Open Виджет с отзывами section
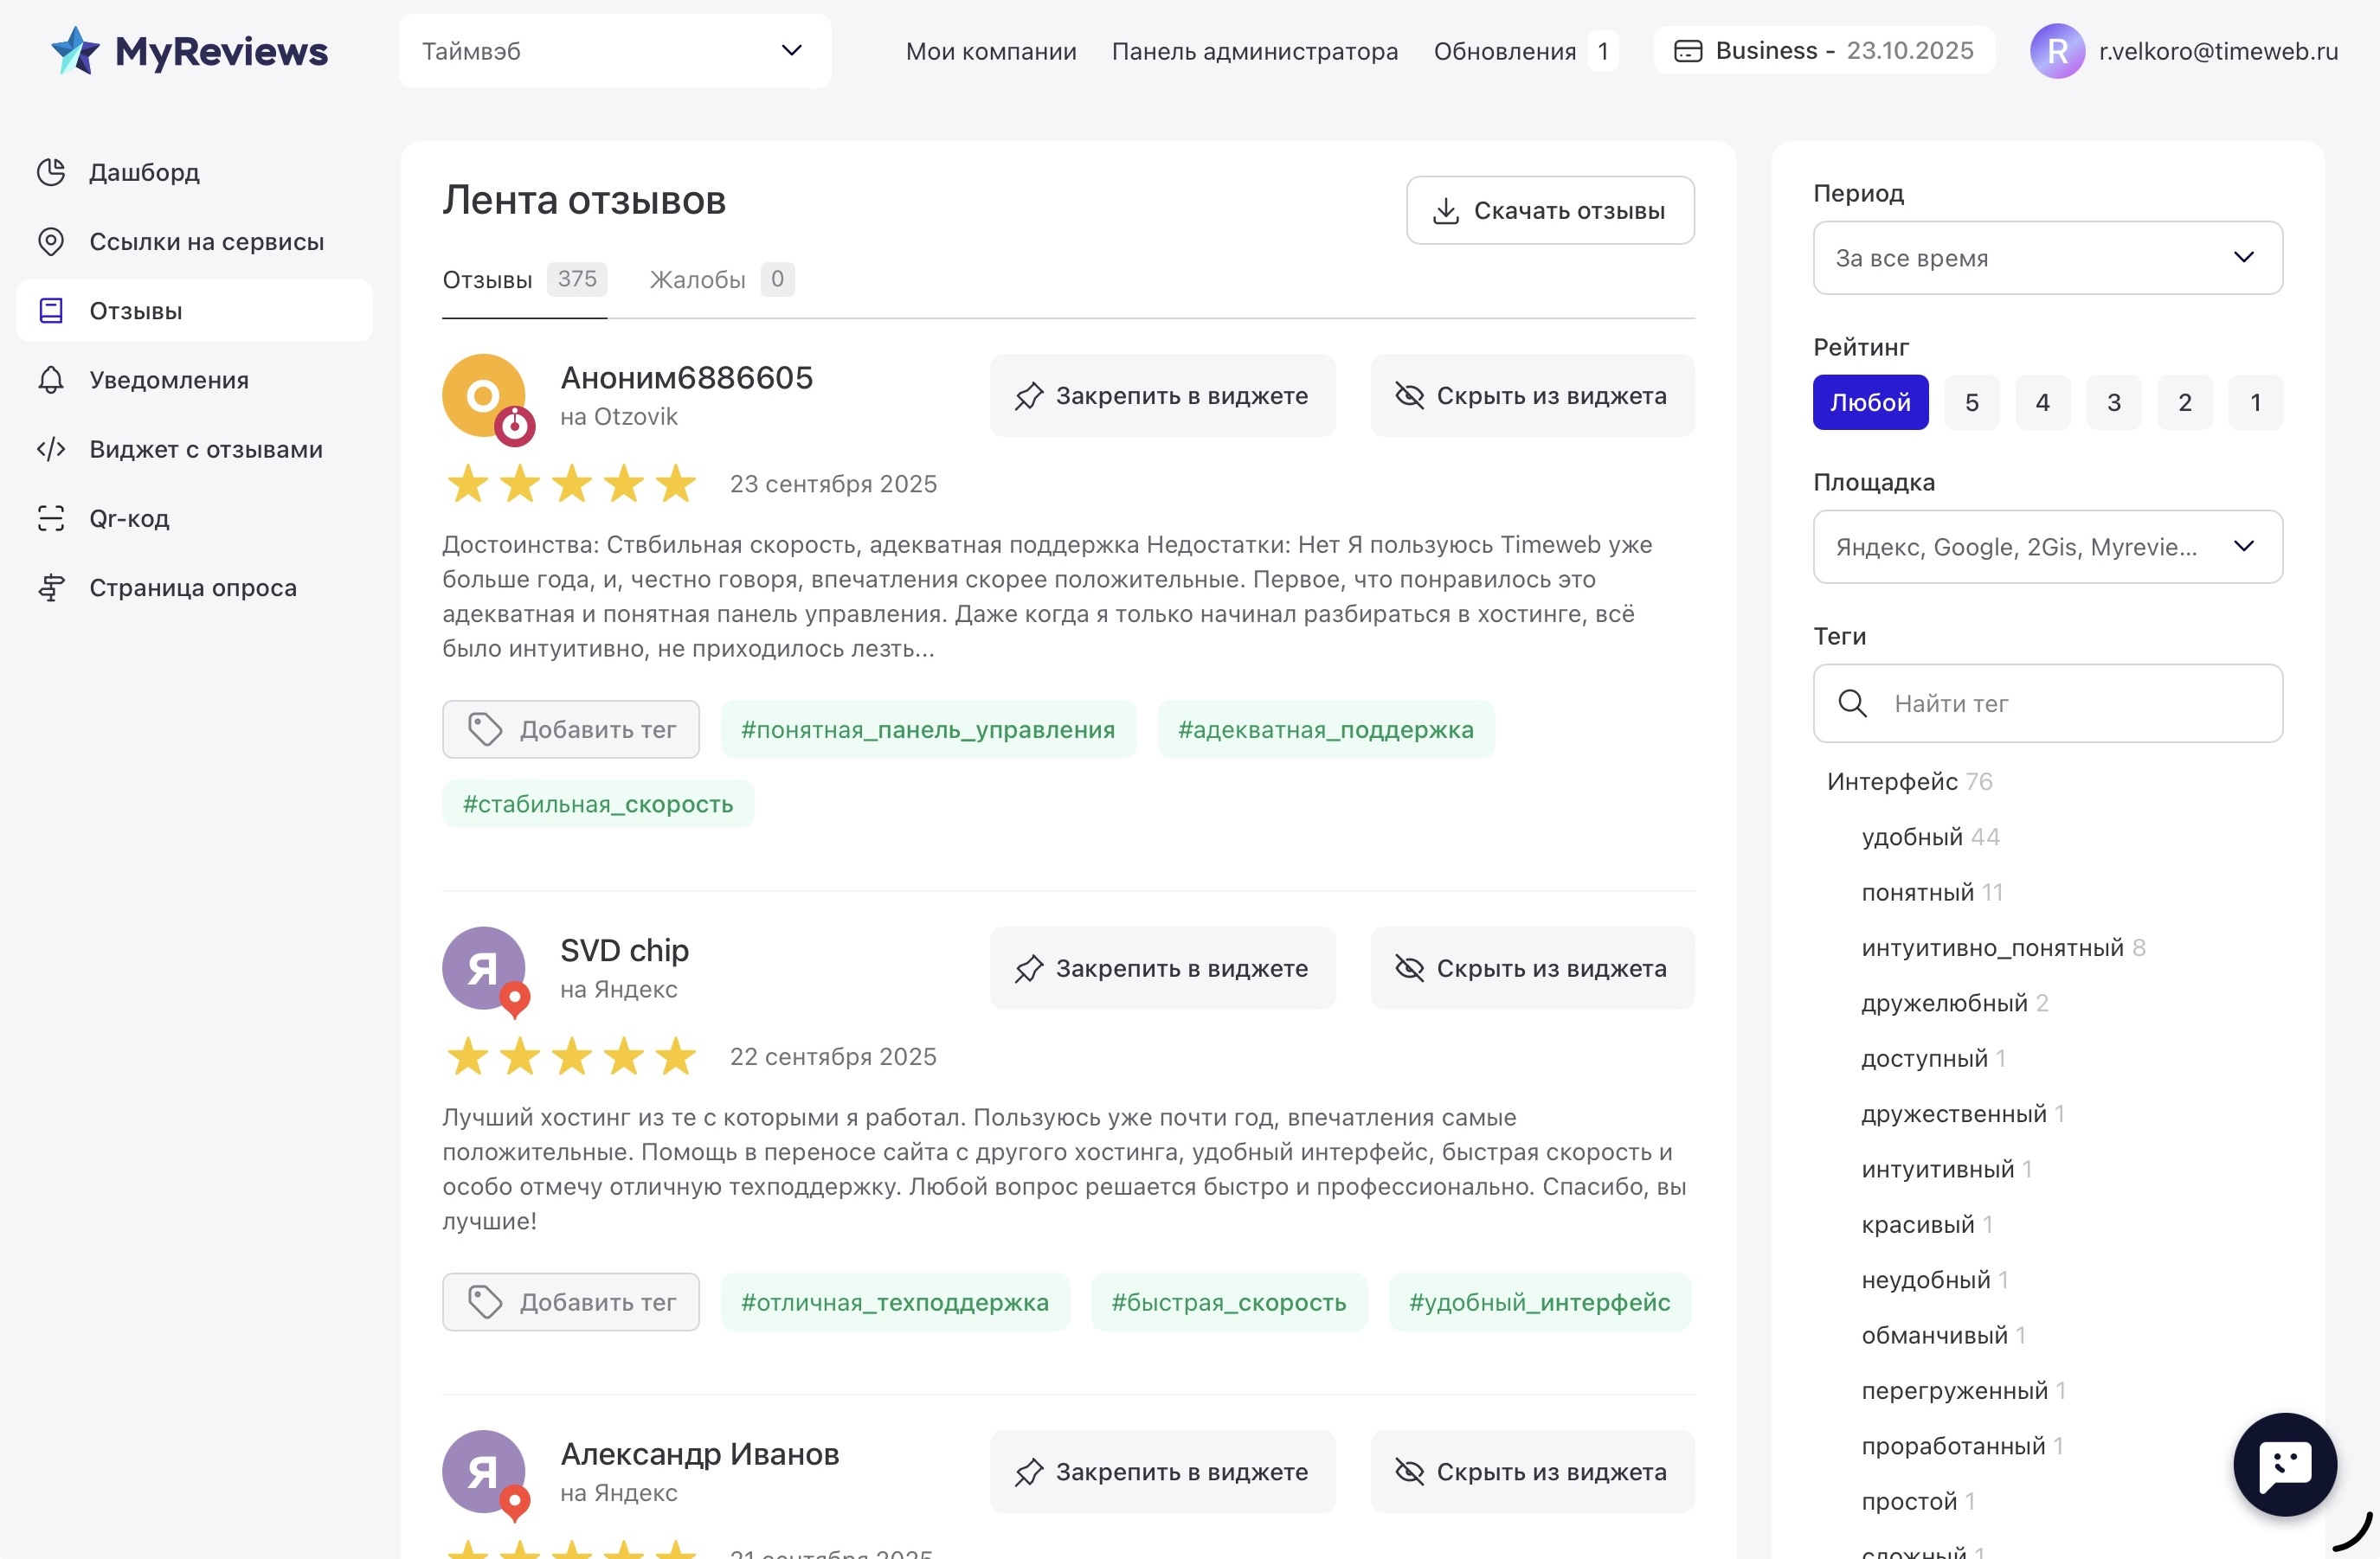The image size is (2380, 1559). 205,449
